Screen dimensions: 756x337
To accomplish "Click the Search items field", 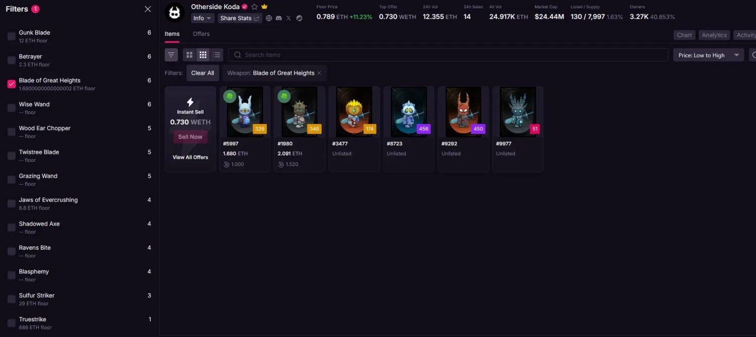I will [449, 55].
